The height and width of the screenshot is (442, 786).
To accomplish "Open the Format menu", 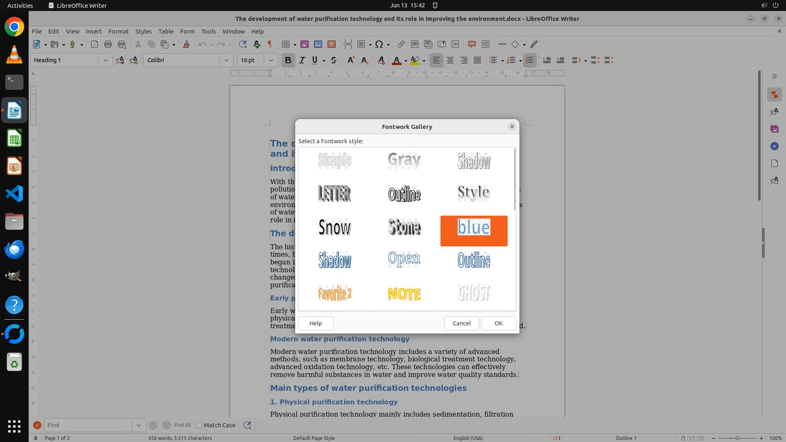I will pyautogui.click(x=118, y=32).
